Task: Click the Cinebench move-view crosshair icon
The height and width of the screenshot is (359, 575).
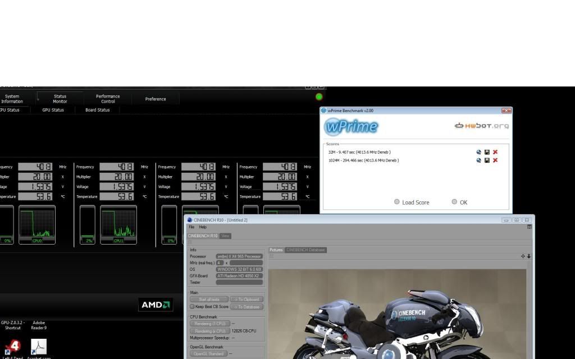Action: point(523,256)
